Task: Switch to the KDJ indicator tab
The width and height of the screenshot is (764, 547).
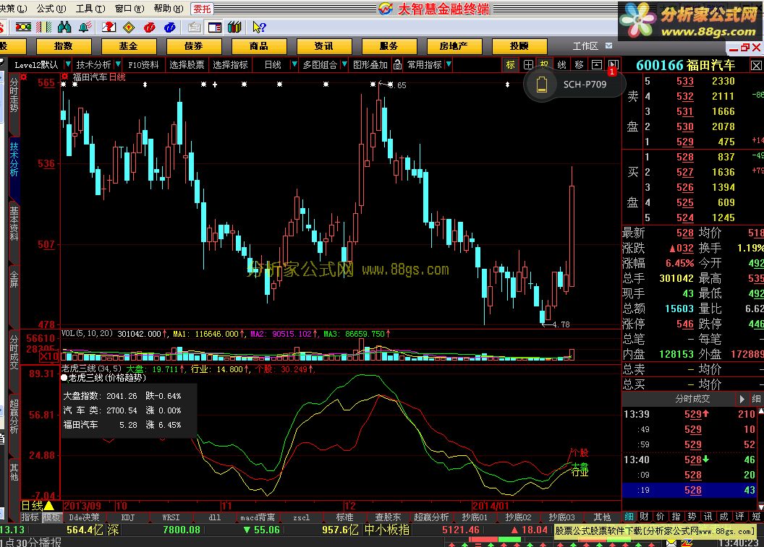Action: point(128,517)
